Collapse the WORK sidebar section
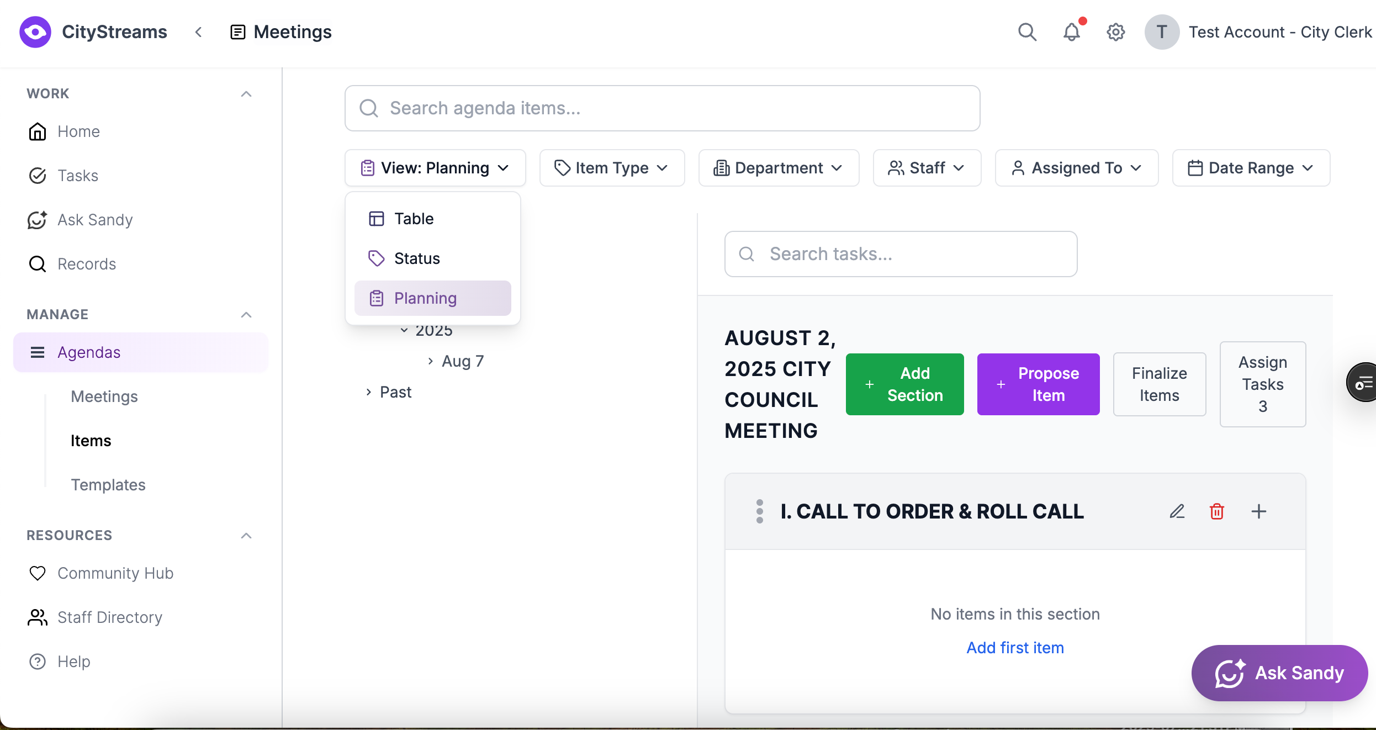The height and width of the screenshot is (730, 1376). 246,94
